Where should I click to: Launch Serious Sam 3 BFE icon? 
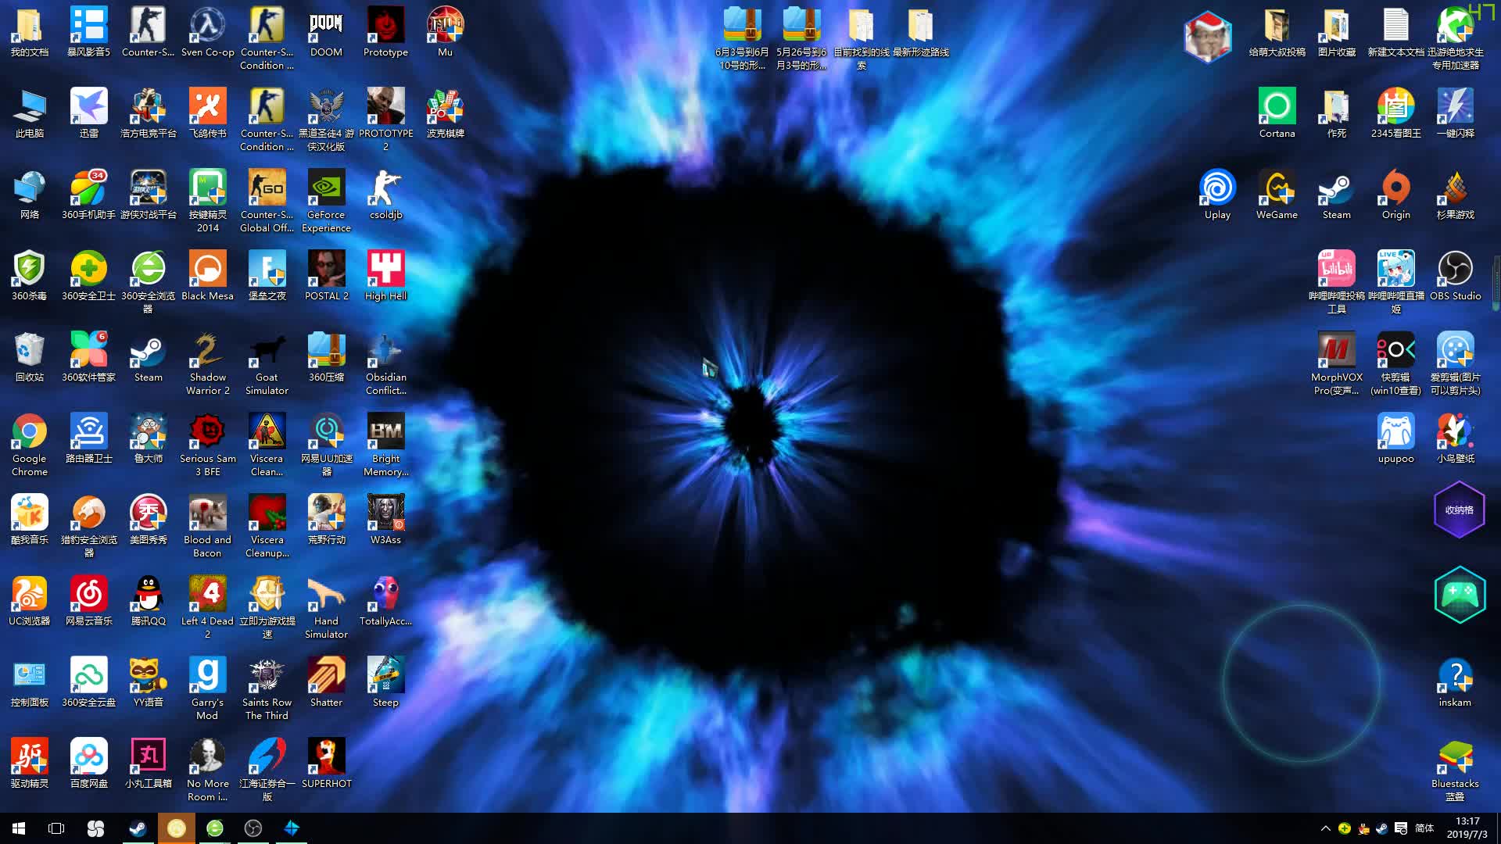pos(207,445)
